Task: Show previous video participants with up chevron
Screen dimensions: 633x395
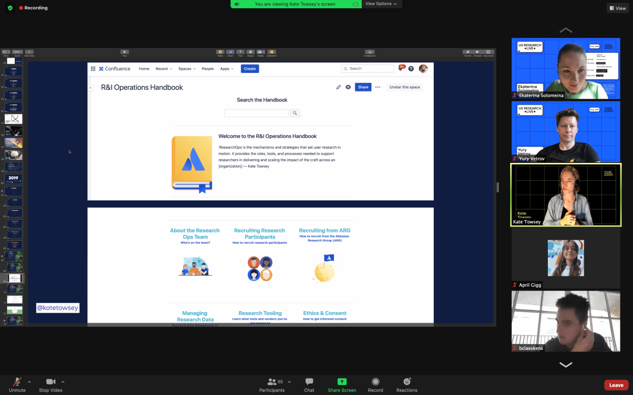Action: tap(565, 30)
